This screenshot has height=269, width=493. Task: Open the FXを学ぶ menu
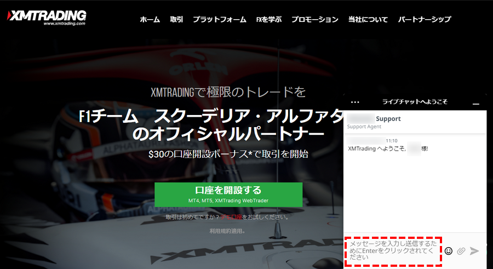(x=269, y=20)
